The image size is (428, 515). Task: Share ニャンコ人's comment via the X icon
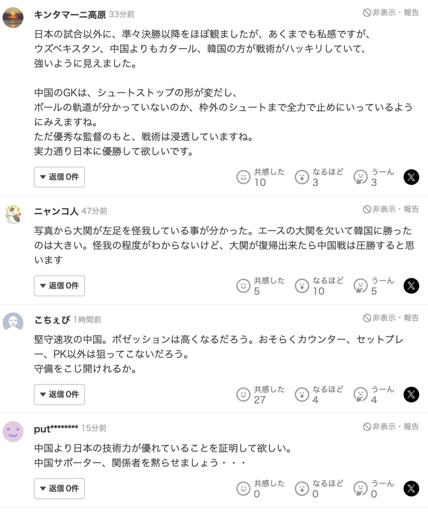411,286
